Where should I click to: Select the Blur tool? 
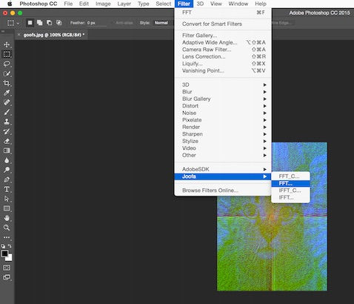tap(7, 160)
